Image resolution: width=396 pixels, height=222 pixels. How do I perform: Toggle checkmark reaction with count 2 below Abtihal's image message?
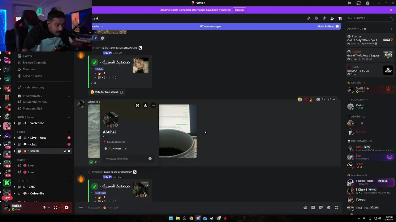pyautogui.click(x=93, y=162)
